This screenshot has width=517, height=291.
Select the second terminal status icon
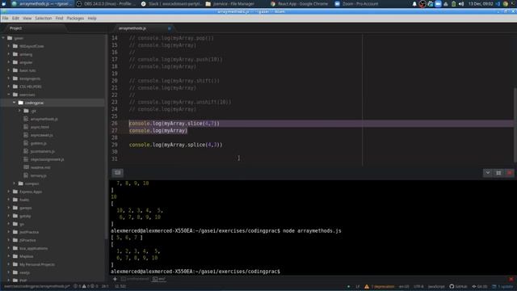point(158,279)
